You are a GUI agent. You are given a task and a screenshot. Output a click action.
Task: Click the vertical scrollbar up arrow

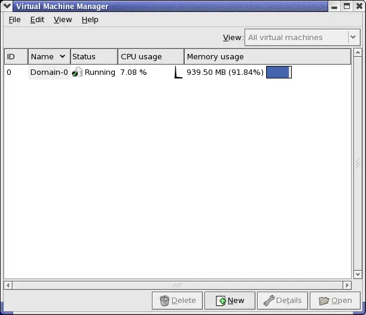click(x=358, y=53)
